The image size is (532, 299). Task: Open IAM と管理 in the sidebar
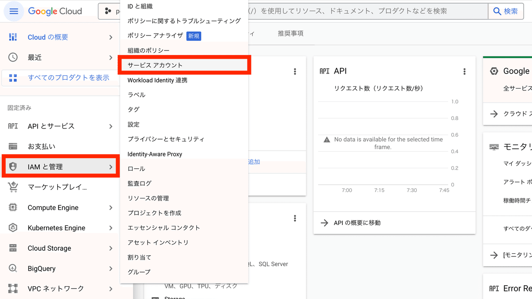pos(60,167)
